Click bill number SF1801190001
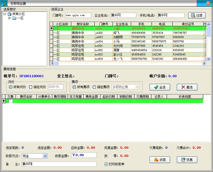Screen dimensions: 213x172 [31, 76]
